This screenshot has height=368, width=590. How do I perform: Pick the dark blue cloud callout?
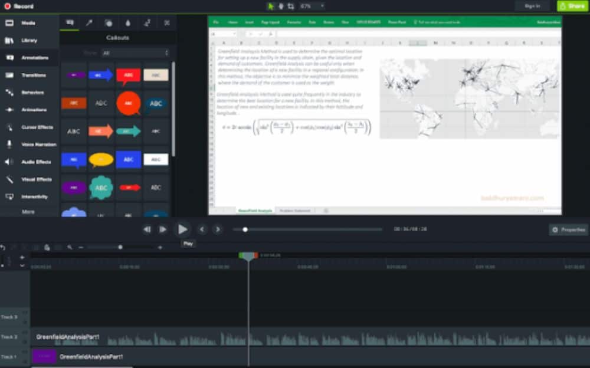156,103
